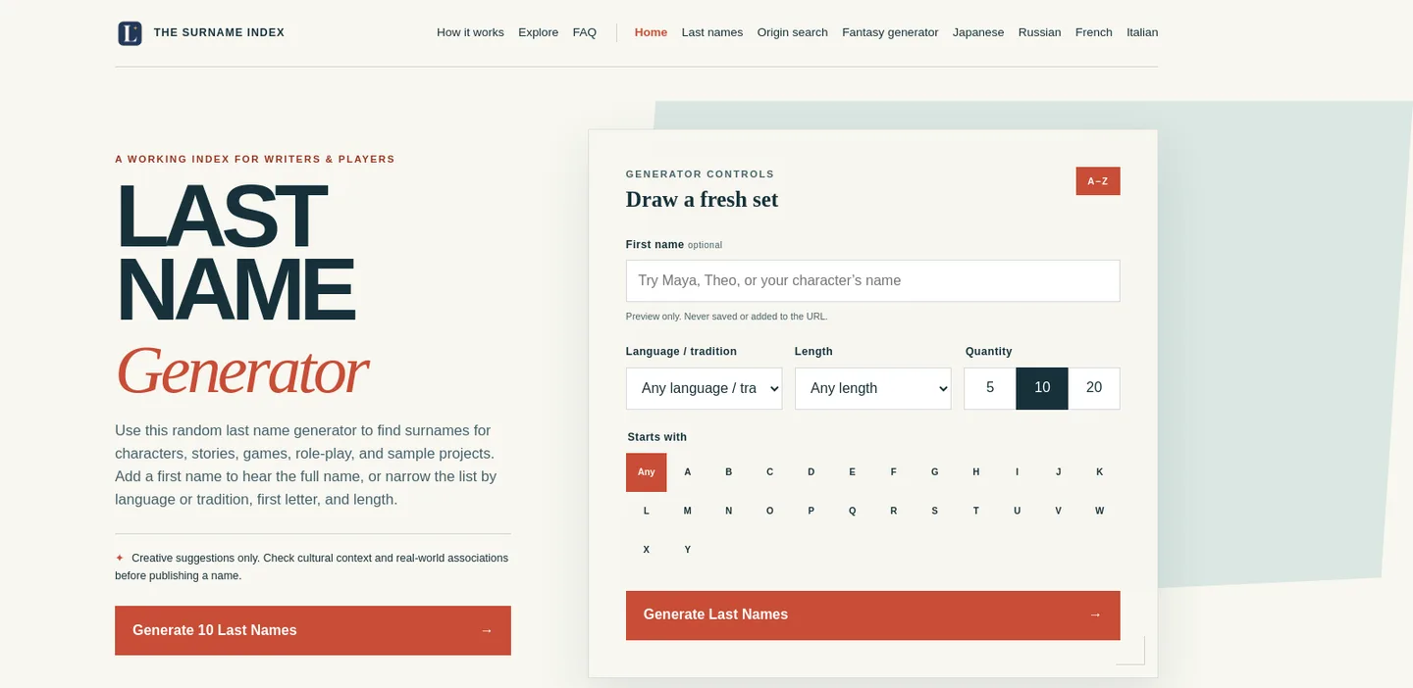Screen dimensions: 1413x688
Task: Select quantity 5
Action: pos(990,388)
